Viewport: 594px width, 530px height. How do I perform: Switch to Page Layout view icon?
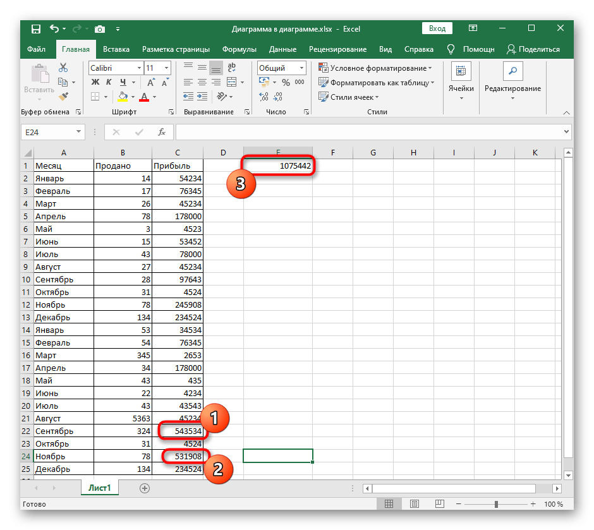pos(415,504)
